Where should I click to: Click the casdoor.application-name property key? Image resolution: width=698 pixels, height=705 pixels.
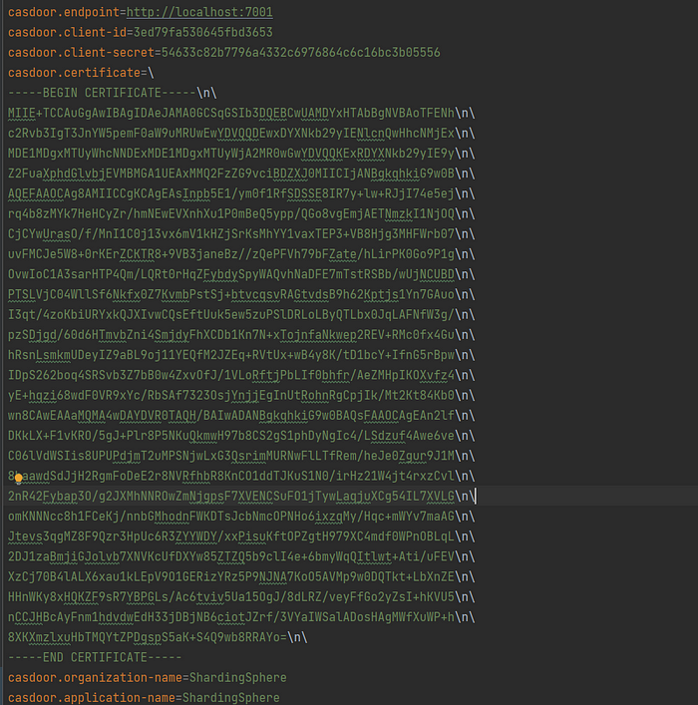pyautogui.click(x=92, y=697)
